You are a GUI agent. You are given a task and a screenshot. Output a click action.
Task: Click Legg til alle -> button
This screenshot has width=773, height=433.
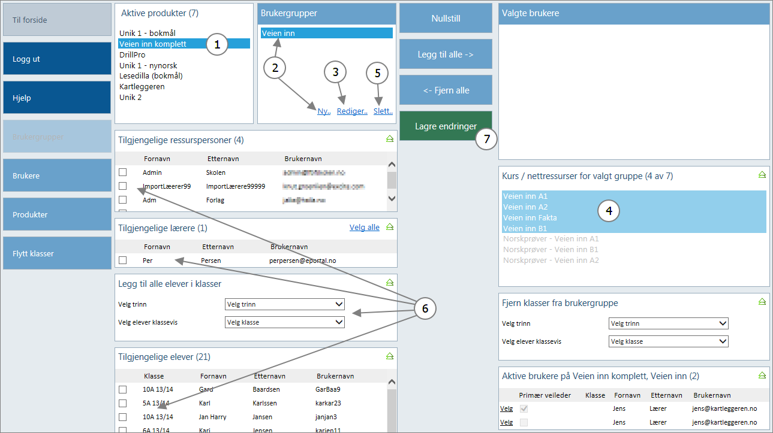coord(446,54)
